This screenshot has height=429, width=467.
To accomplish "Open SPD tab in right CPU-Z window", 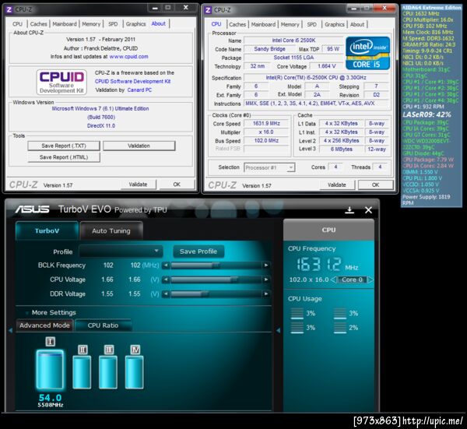I will coord(312,24).
